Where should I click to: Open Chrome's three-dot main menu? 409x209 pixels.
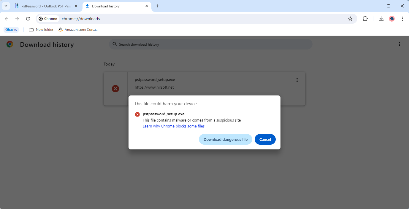pos(402,19)
